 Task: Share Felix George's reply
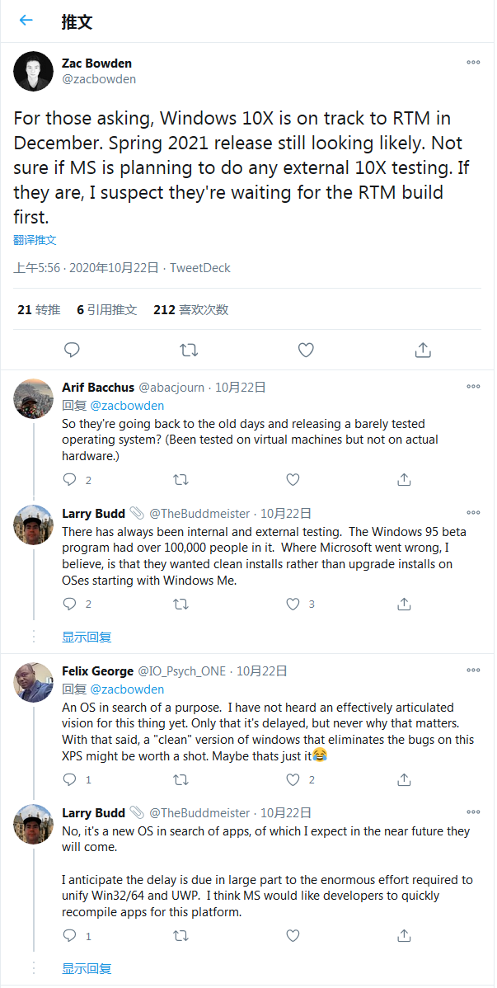coord(404,779)
